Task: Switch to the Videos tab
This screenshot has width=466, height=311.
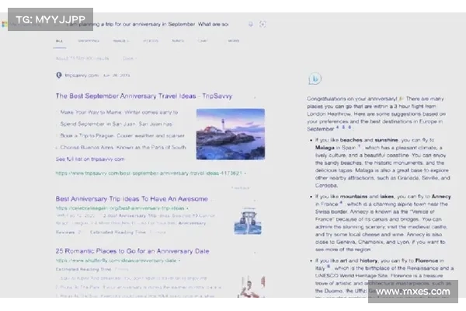Action: (151, 40)
